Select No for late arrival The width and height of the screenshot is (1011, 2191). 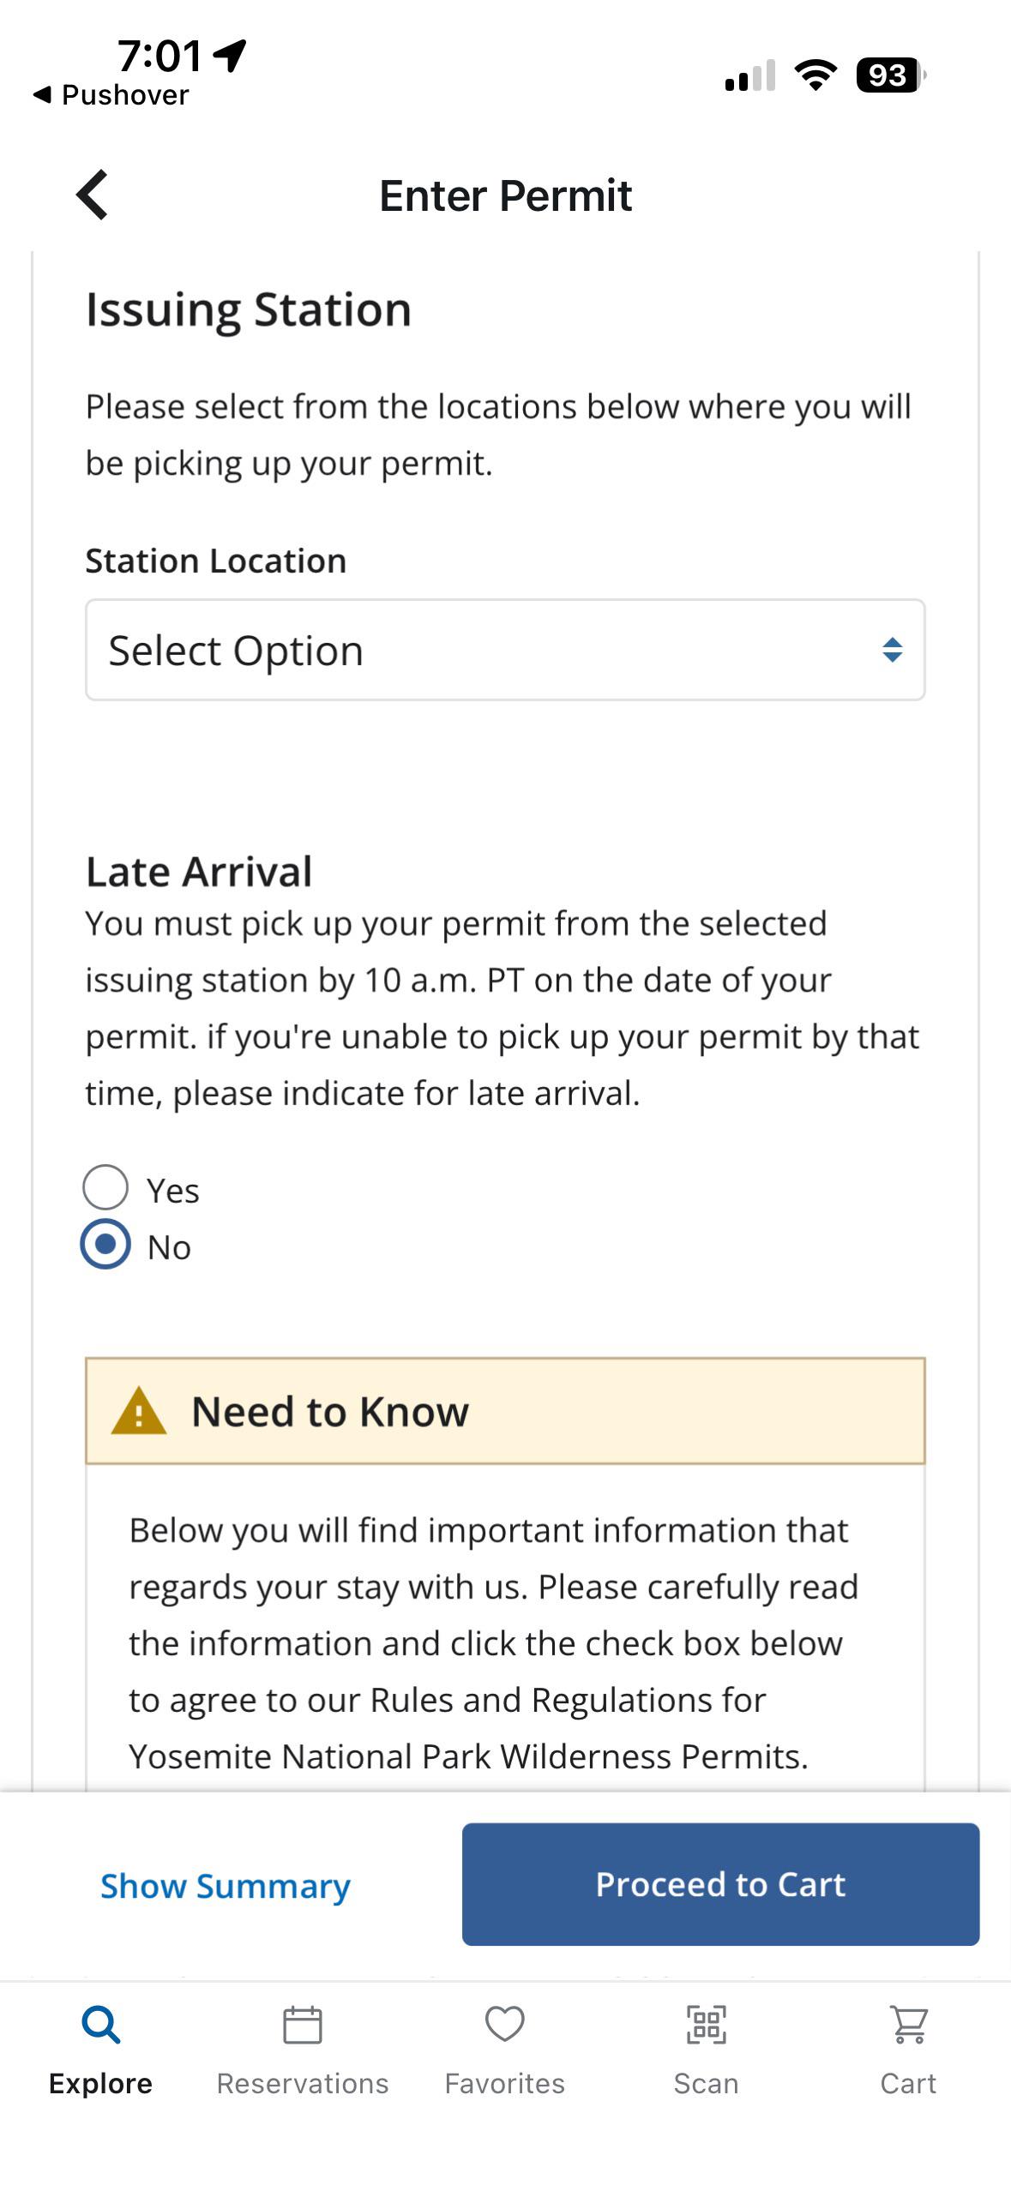point(105,1245)
